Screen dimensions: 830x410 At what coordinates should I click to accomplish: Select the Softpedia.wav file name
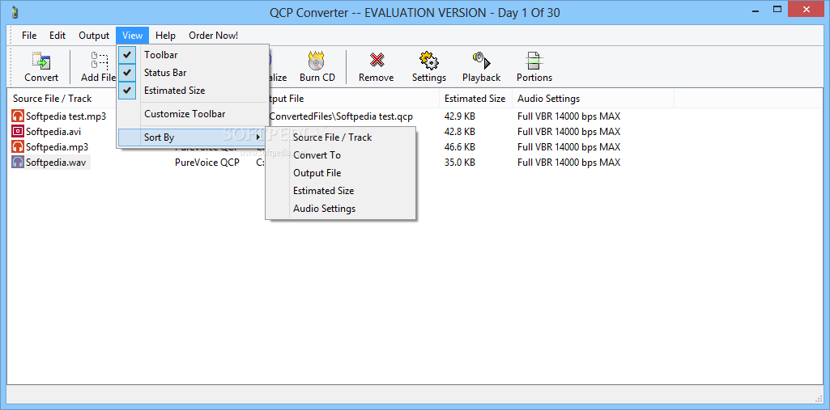57,163
